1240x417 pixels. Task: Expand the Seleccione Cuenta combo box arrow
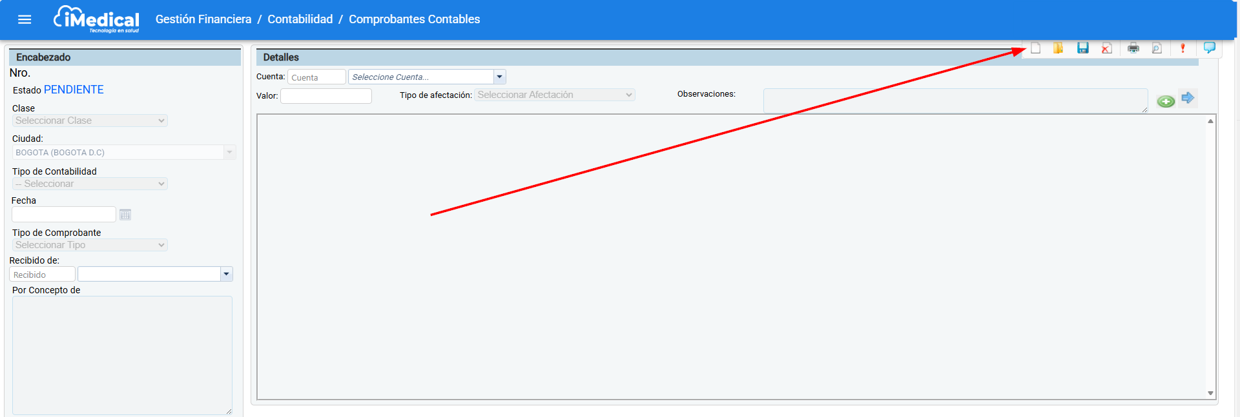pyautogui.click(x=499, y=77)
